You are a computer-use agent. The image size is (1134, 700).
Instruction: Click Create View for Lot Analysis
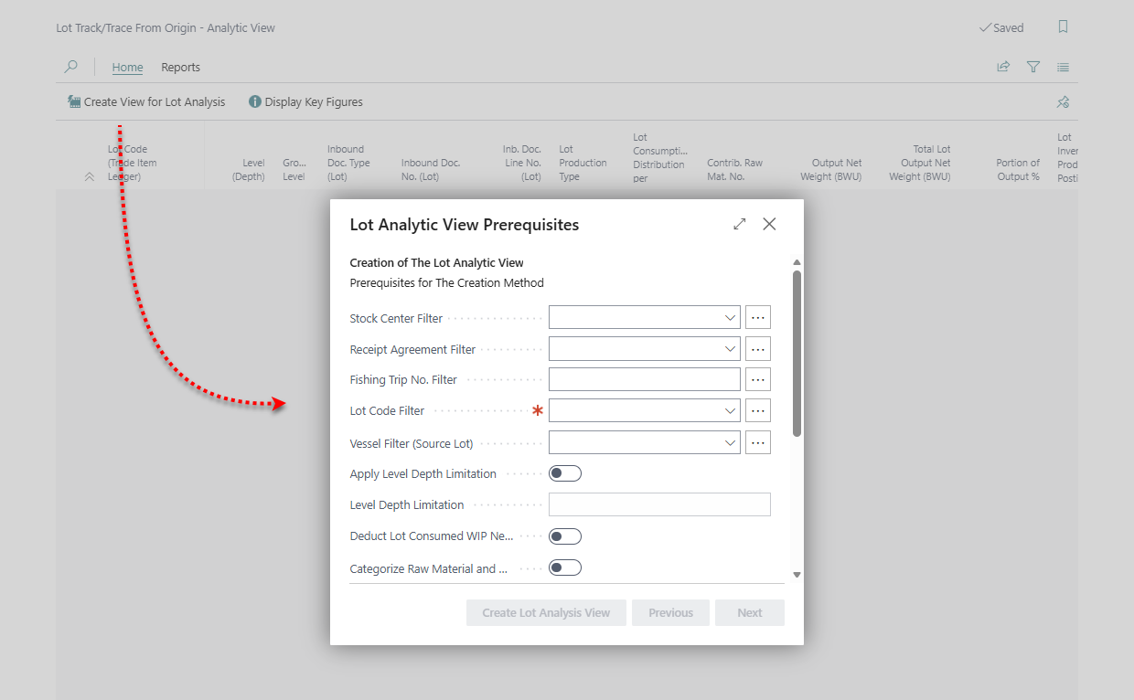146,102
